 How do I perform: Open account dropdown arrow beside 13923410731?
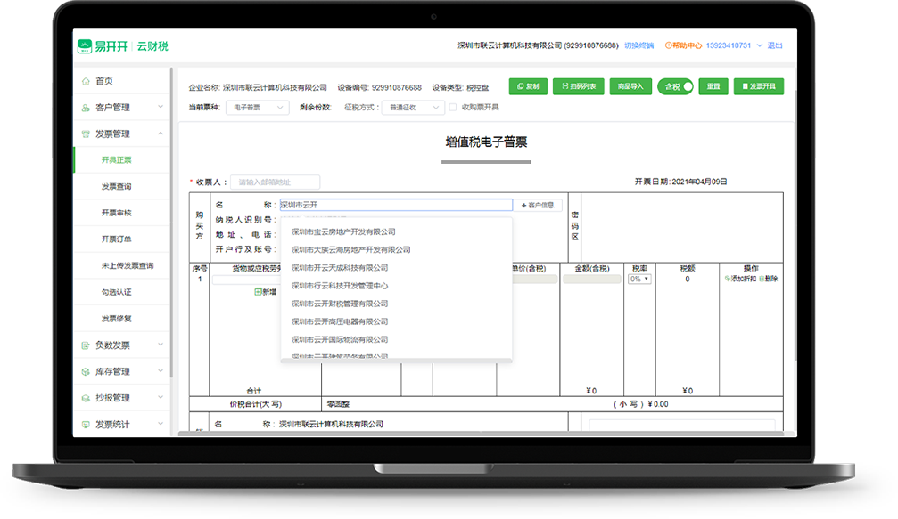[760, 45]
